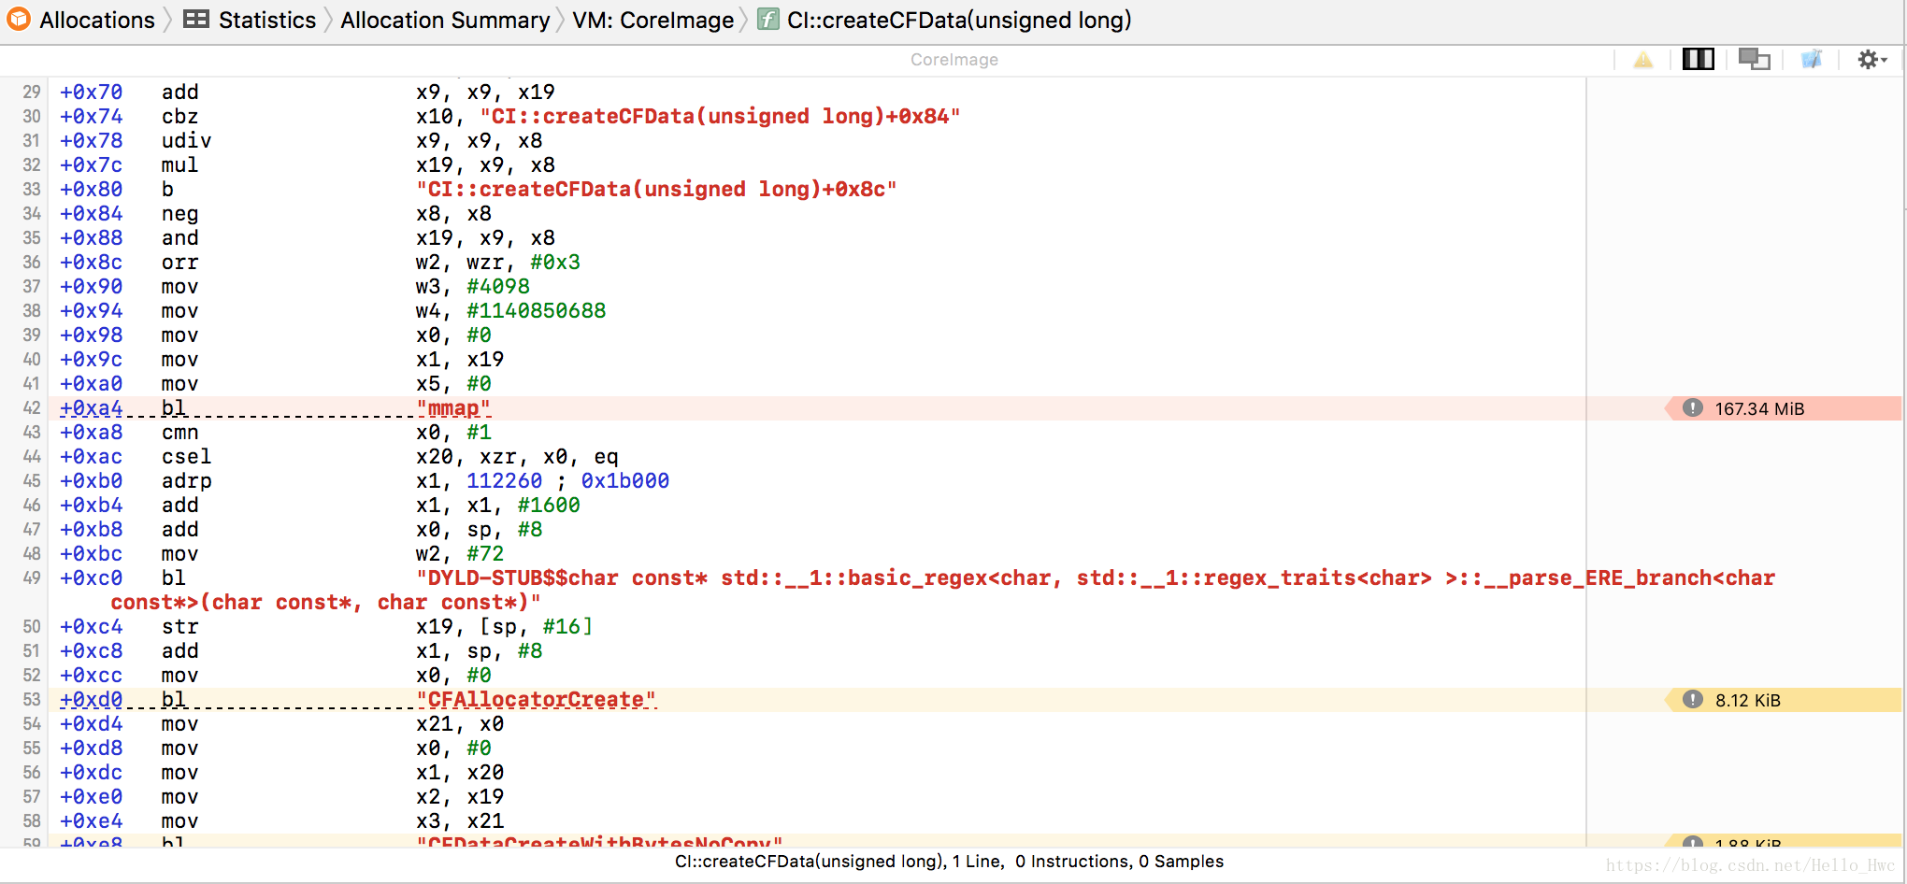Click the udiv instruction on line 31

click(186, 141)
